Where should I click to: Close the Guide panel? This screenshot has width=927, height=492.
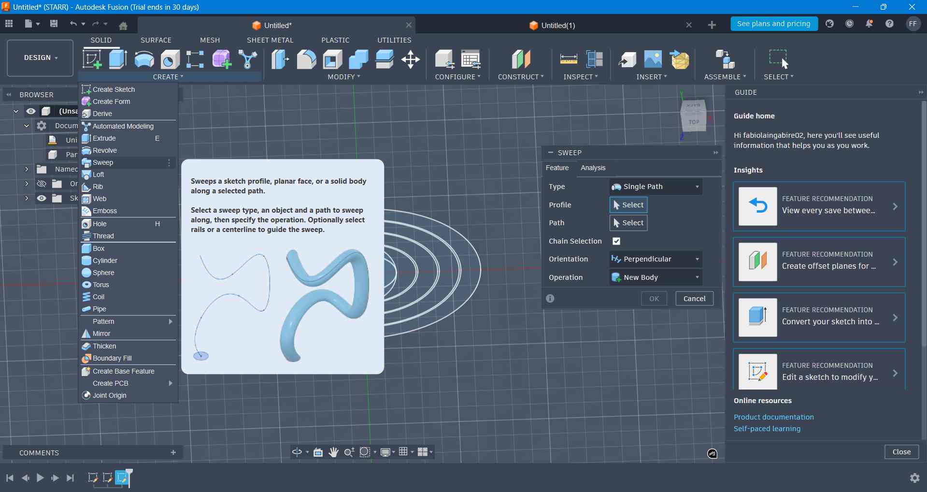[x=901, y=452]
